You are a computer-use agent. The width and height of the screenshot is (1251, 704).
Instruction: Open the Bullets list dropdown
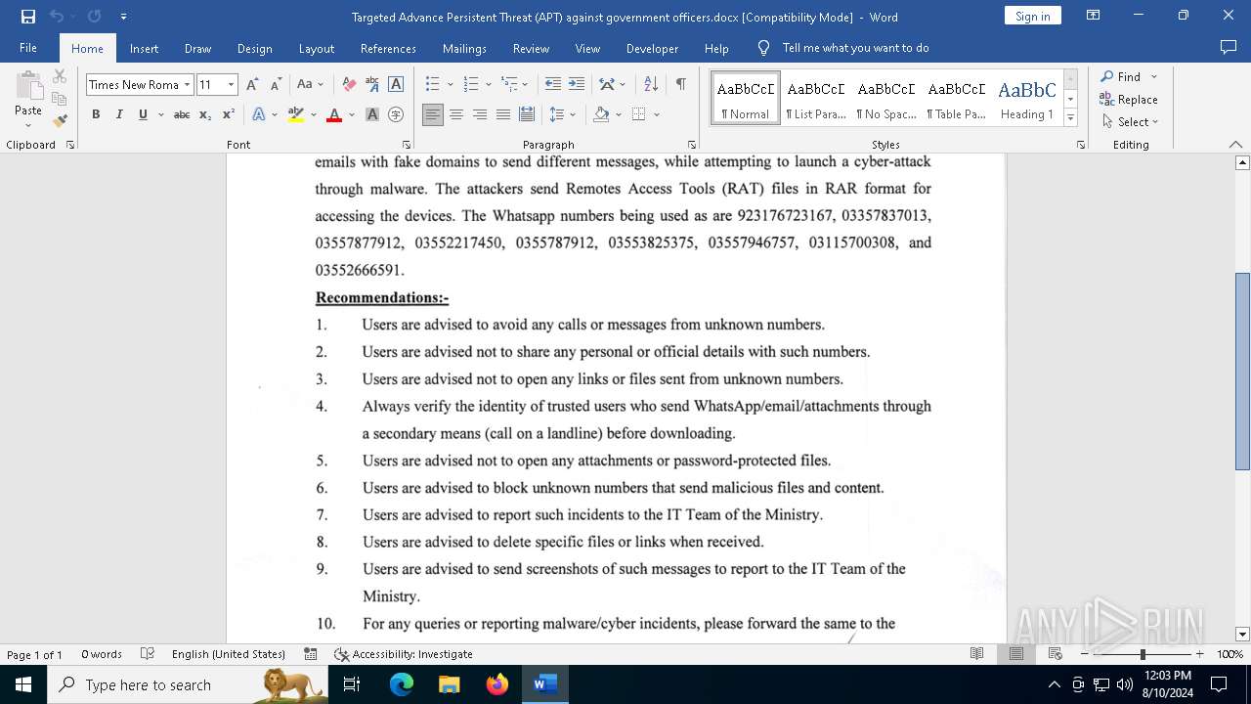pos(451,85)
